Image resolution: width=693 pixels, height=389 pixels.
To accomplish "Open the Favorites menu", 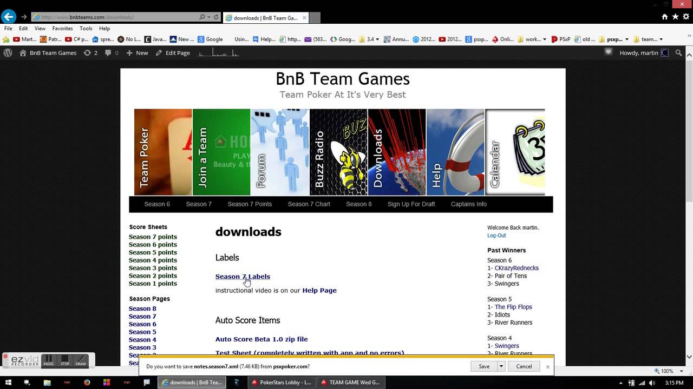I will coord(62,28).
